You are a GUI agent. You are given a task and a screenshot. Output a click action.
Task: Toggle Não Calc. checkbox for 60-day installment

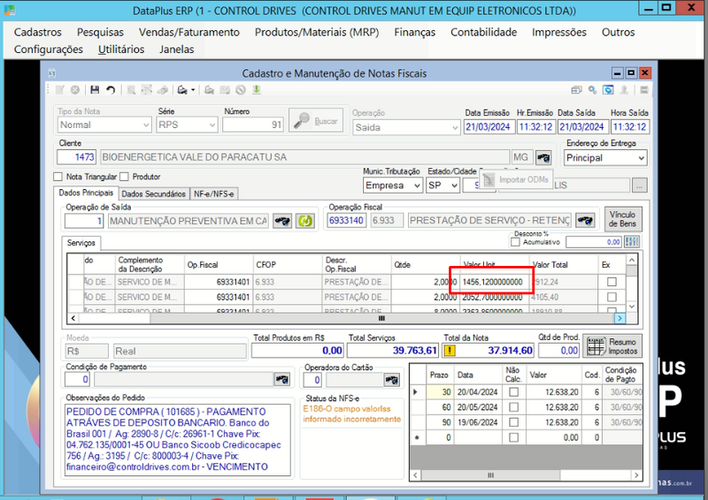coord(513,407)
